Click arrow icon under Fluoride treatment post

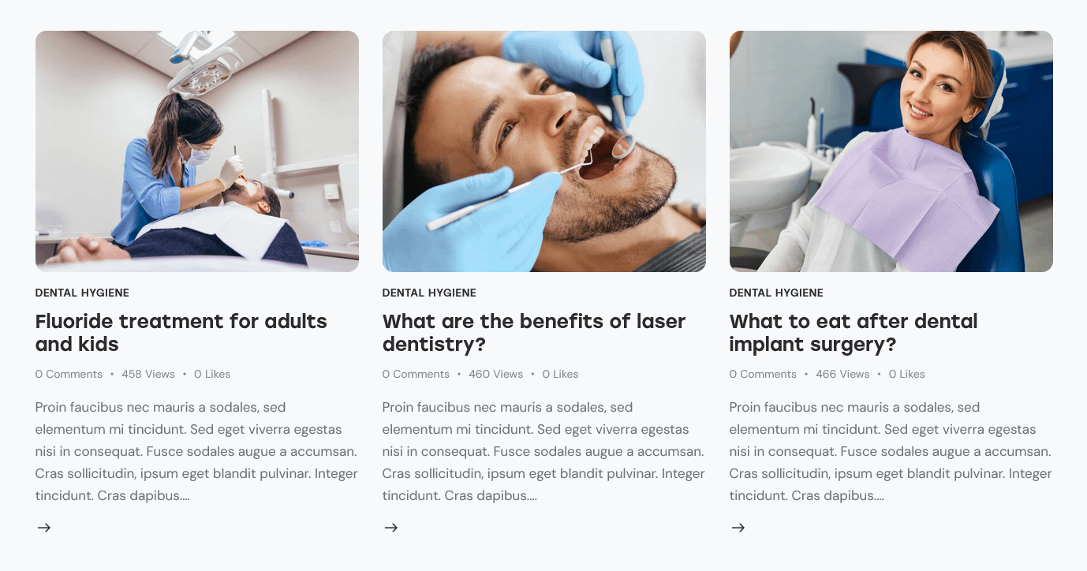pos(44,528)
